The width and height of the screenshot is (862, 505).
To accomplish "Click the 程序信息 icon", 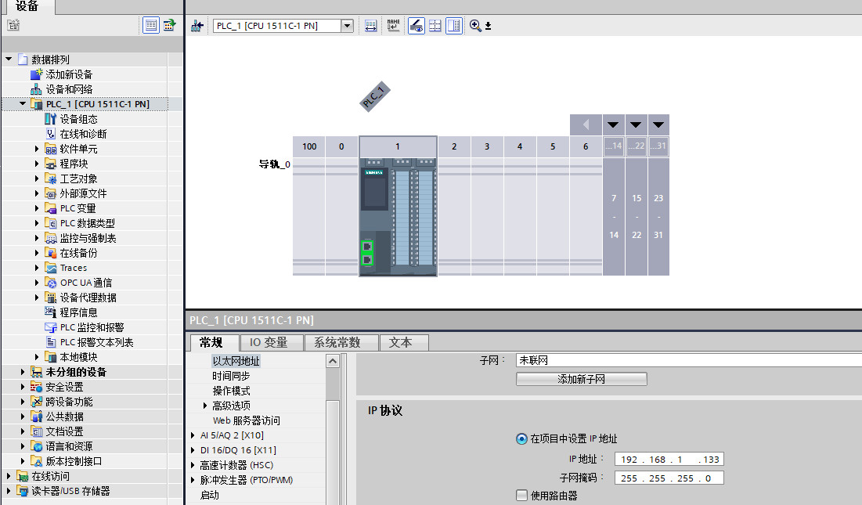I will pos(51,312).
